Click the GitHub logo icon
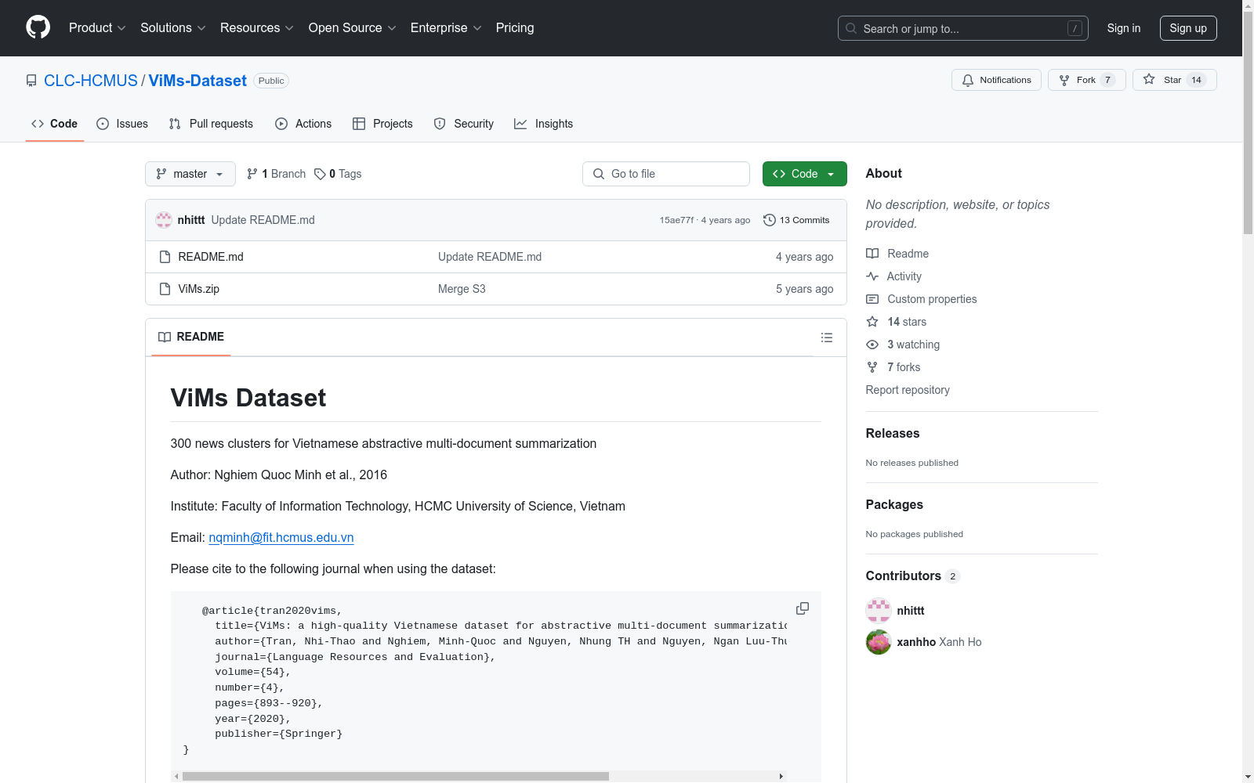 (x=38, y=27)
